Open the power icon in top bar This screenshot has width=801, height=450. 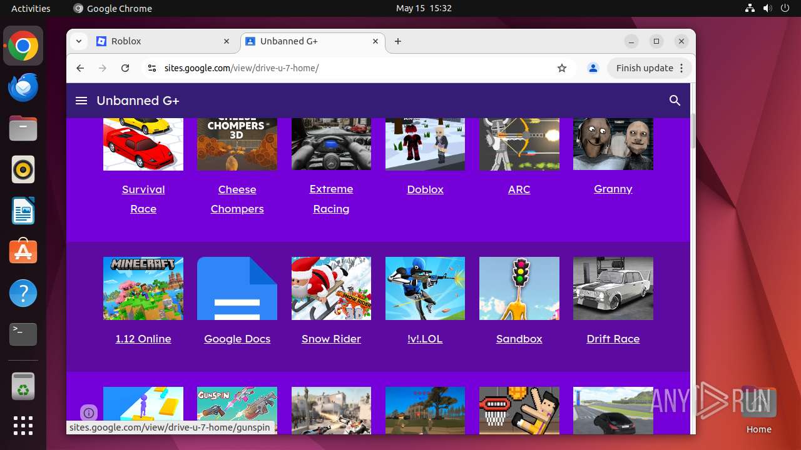pyautogui.click(x=785, y=8)
